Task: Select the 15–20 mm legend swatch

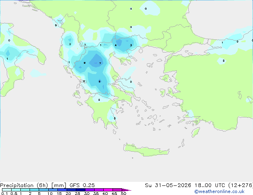Action: (62, 190)
